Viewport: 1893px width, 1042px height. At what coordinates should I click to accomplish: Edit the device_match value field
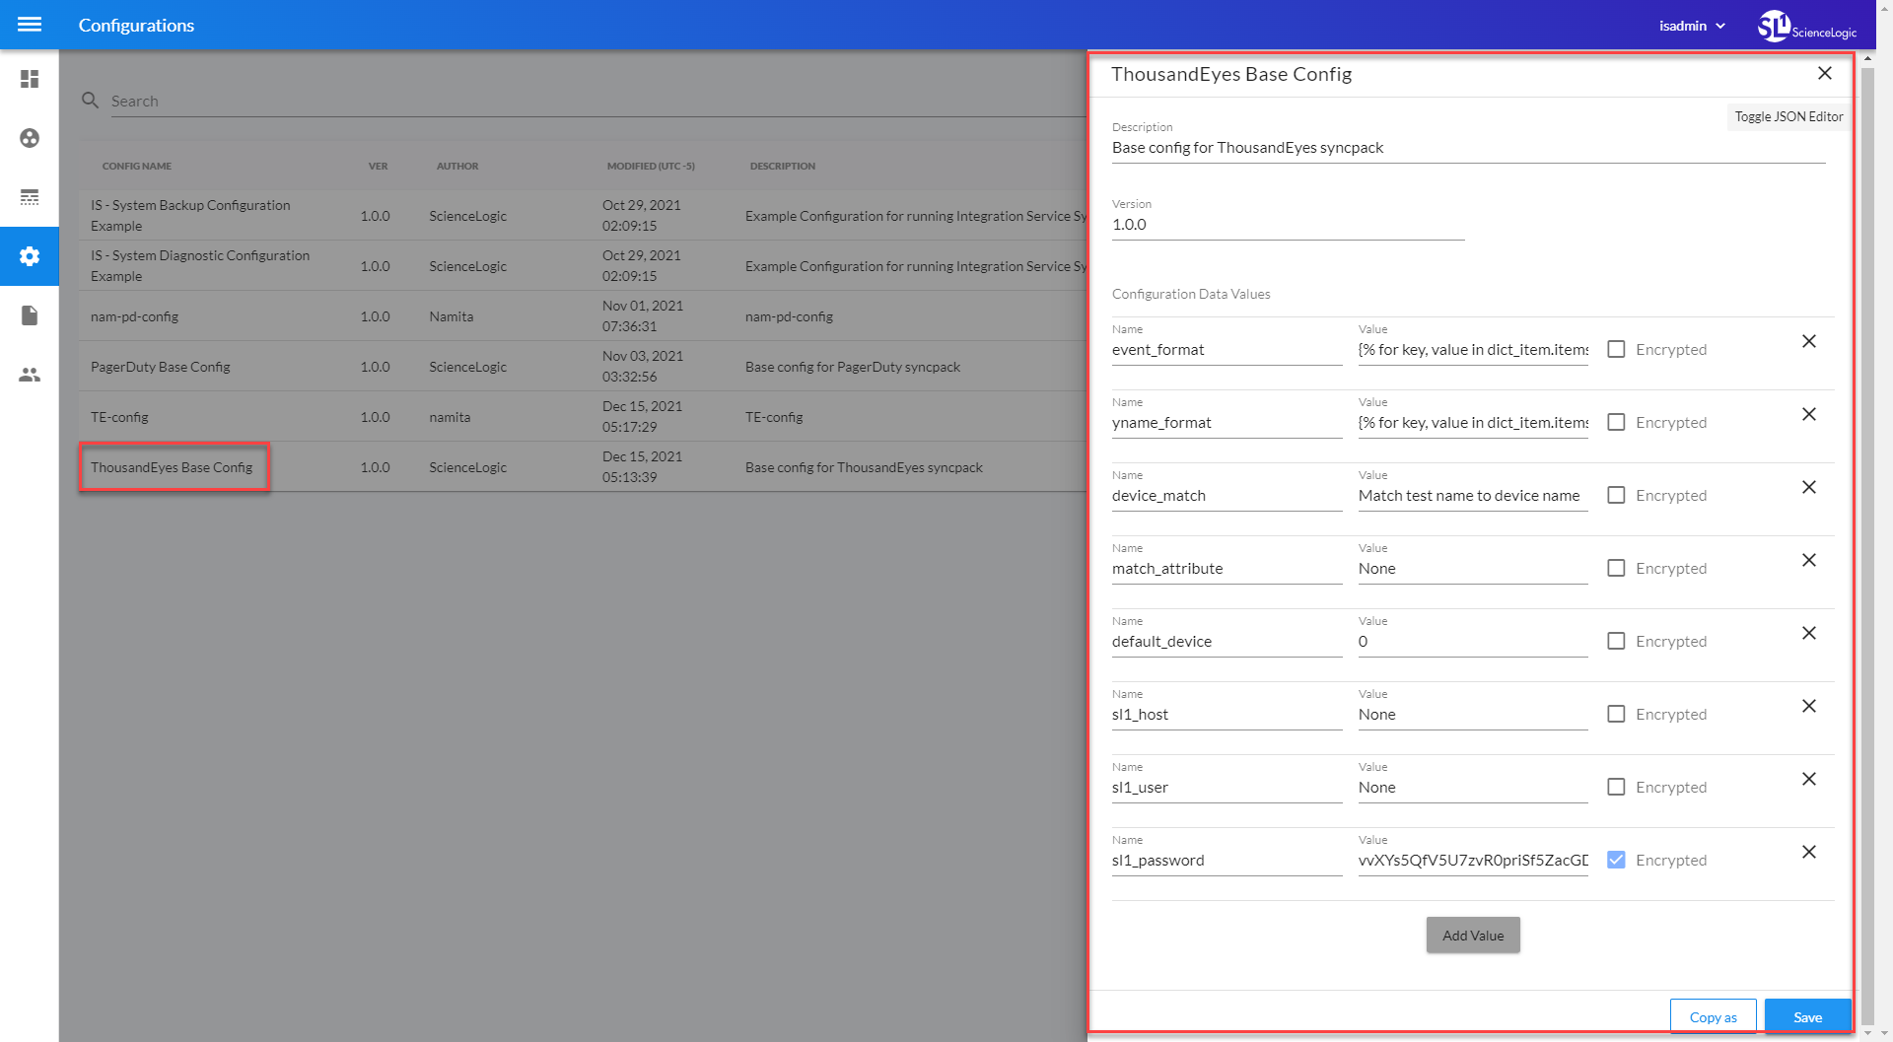pyautogui.click(x=1473, y=496)
